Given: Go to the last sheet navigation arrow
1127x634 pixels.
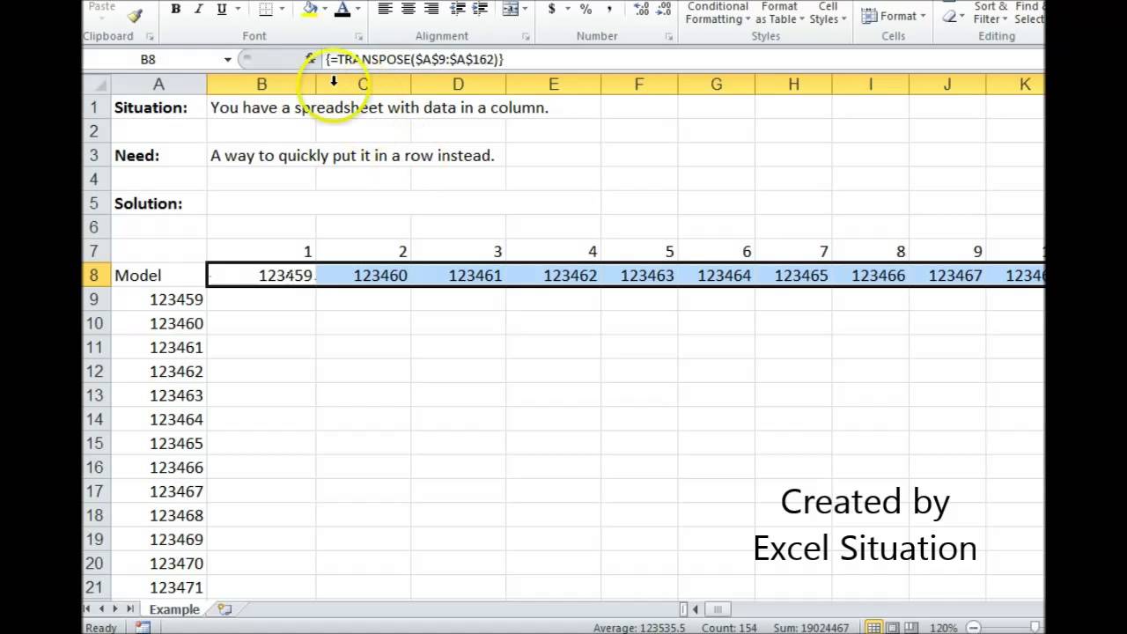Looking at the screenshot, I should 131,609.
